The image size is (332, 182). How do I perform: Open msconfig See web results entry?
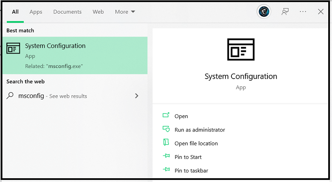[75, 96]
